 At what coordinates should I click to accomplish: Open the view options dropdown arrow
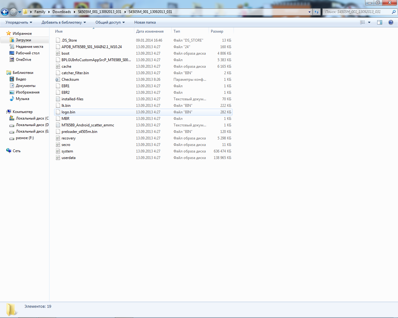[x=369, y=22]
